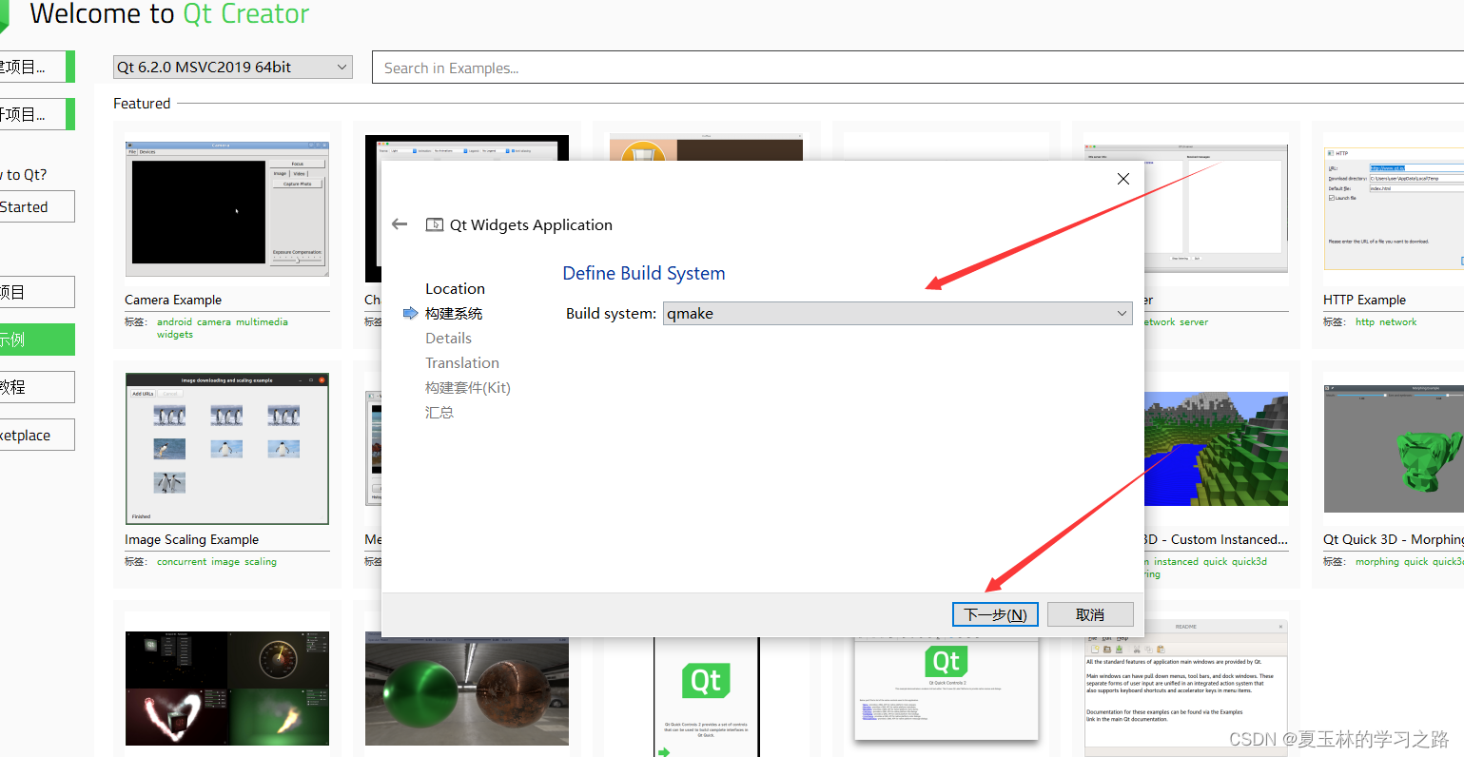
Task: Switch to the Marketplace sidebar tab
Action: point(37,436)
